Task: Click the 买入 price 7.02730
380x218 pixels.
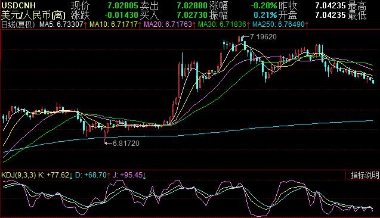Action: 192,15
